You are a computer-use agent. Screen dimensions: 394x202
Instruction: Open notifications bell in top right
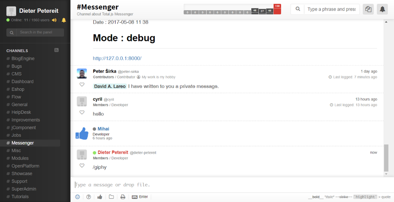pos(382,9)
